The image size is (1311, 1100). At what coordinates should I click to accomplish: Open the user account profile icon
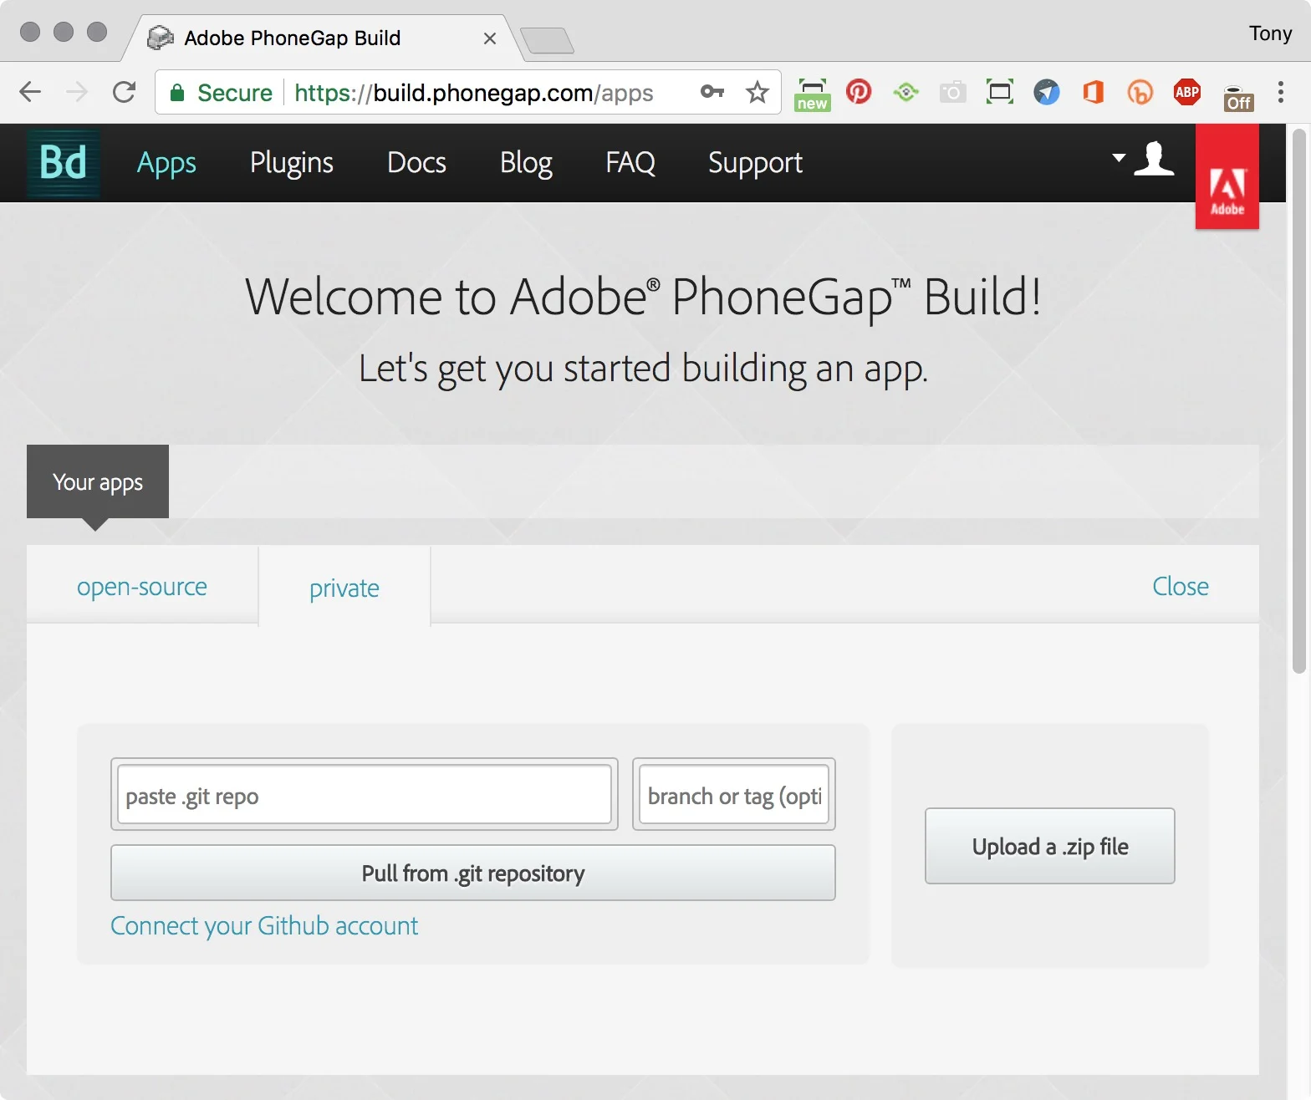(x=1154, y=159)
